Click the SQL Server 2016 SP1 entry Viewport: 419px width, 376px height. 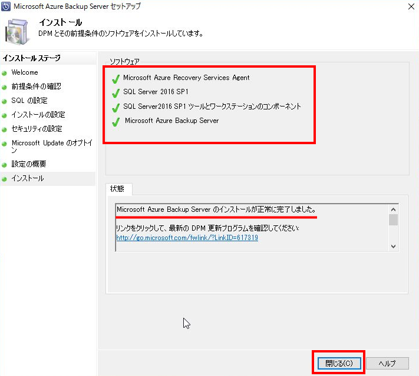click(x=156, y=92)
